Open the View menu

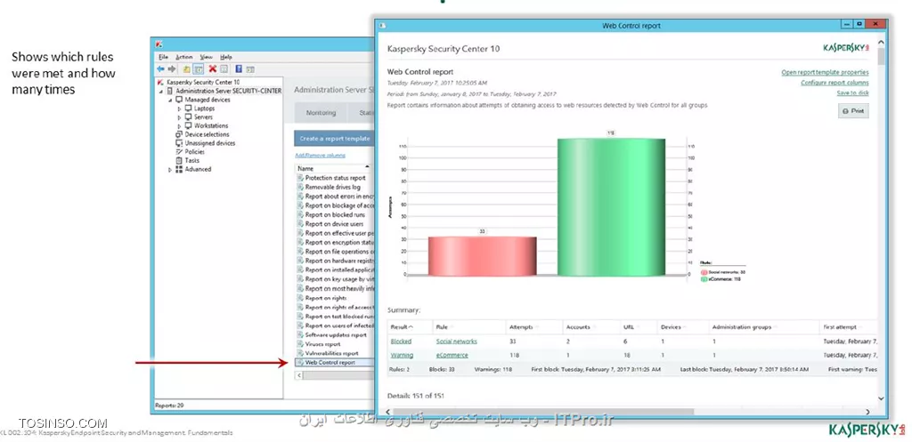coord(207,57)
